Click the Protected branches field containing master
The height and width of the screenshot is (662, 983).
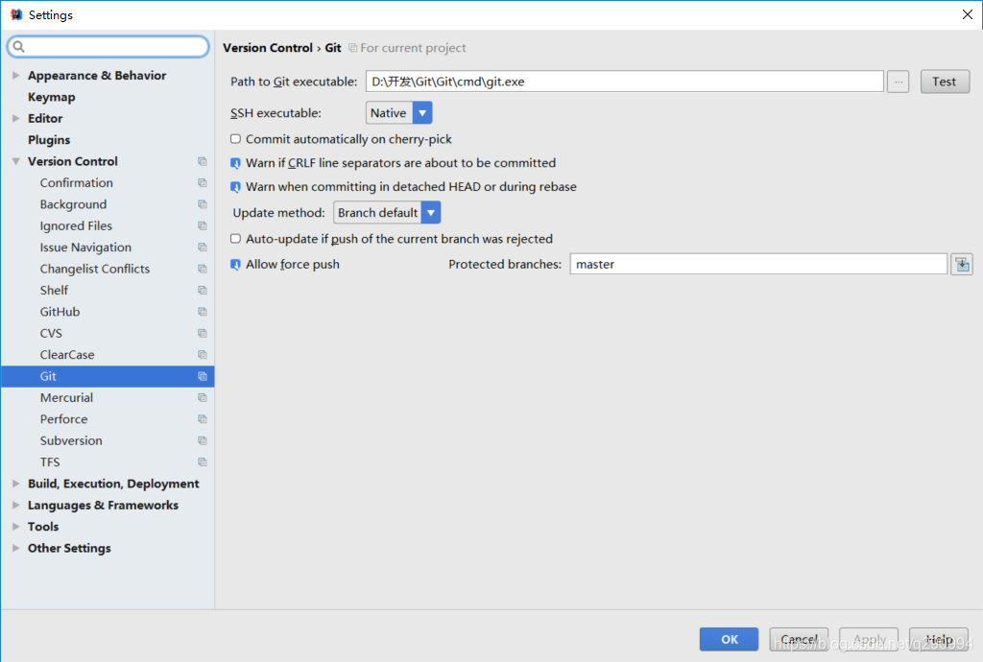coord(758,264)
